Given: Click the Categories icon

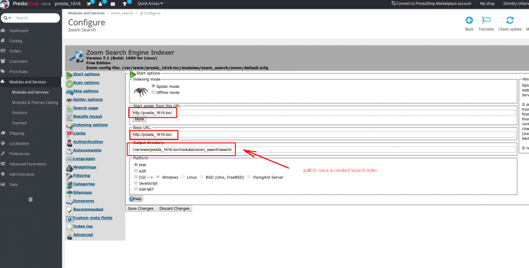Looking at the screenshot, I should click(x=70, y=185).
